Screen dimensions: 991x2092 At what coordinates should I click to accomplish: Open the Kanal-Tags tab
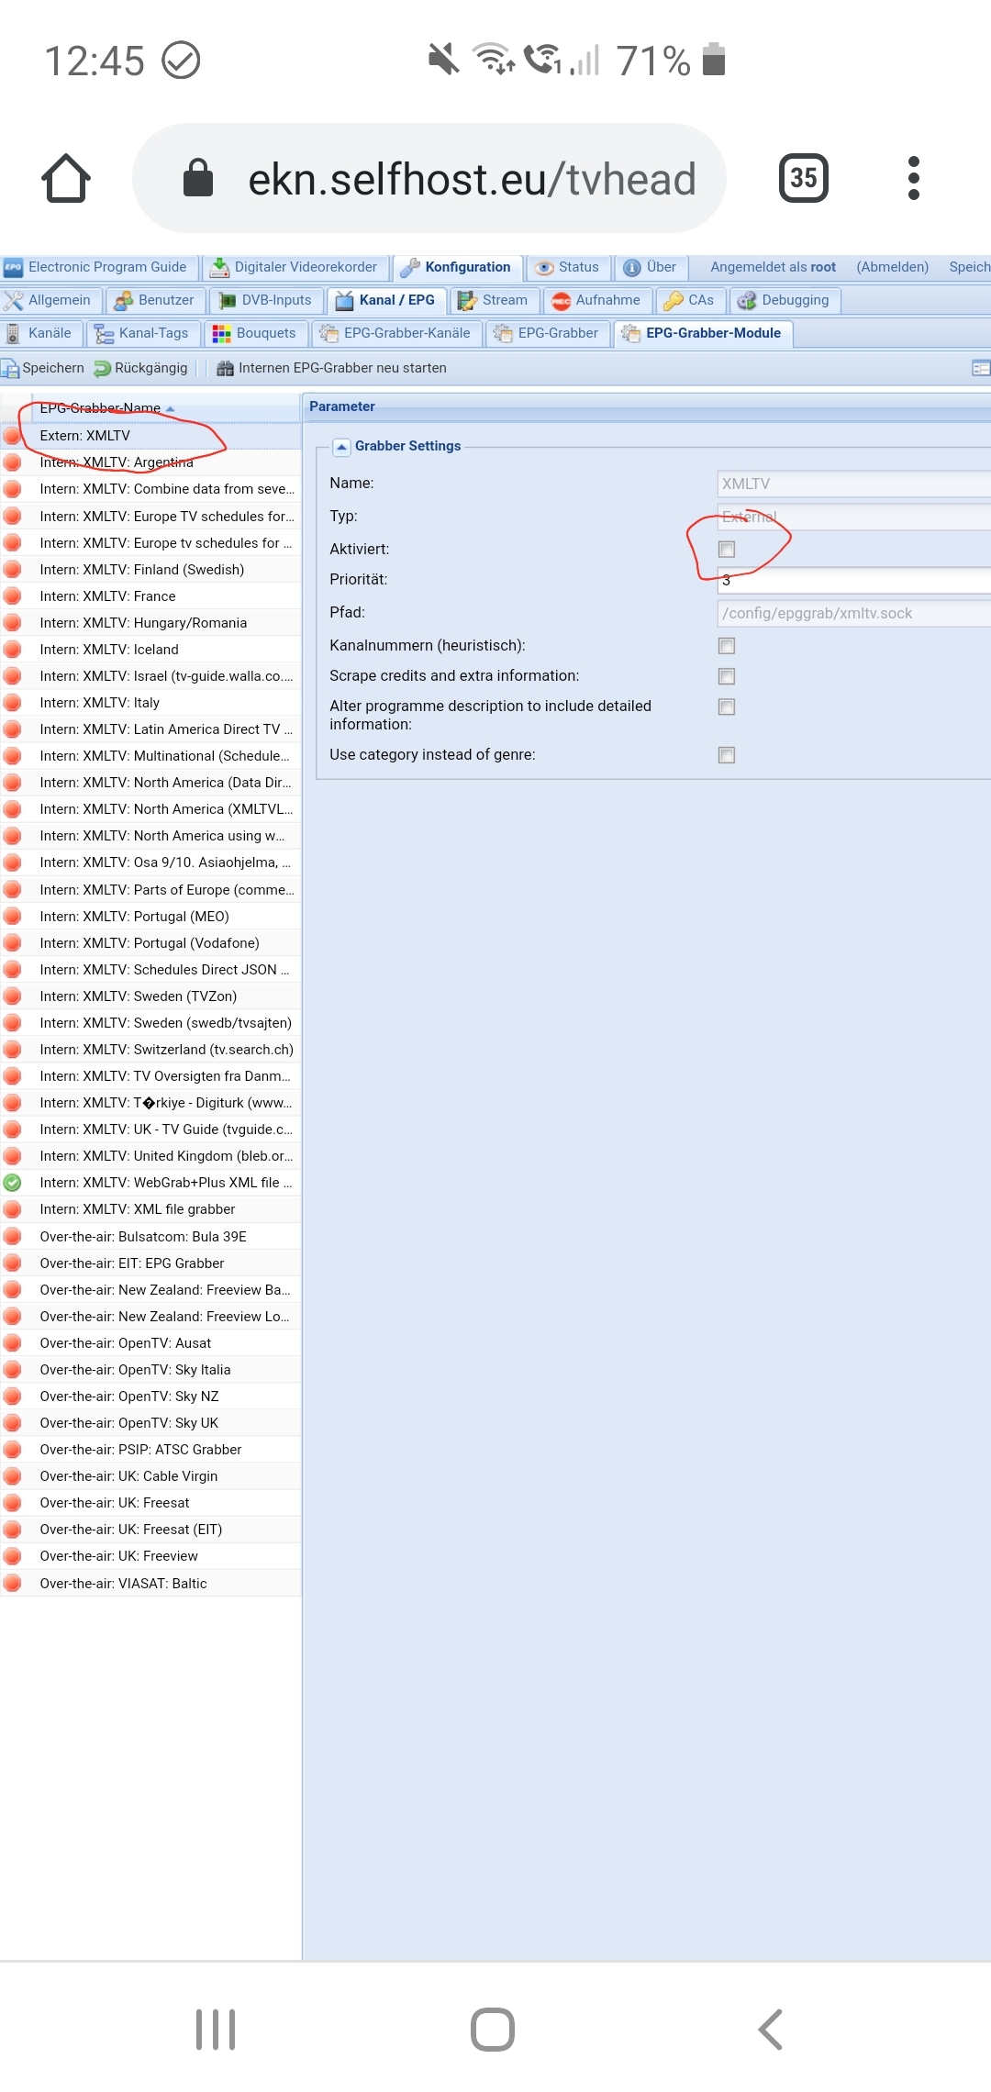click(x=142, y=333)
